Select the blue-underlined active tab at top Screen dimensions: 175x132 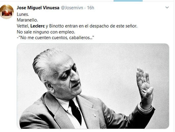click(128, 1)
